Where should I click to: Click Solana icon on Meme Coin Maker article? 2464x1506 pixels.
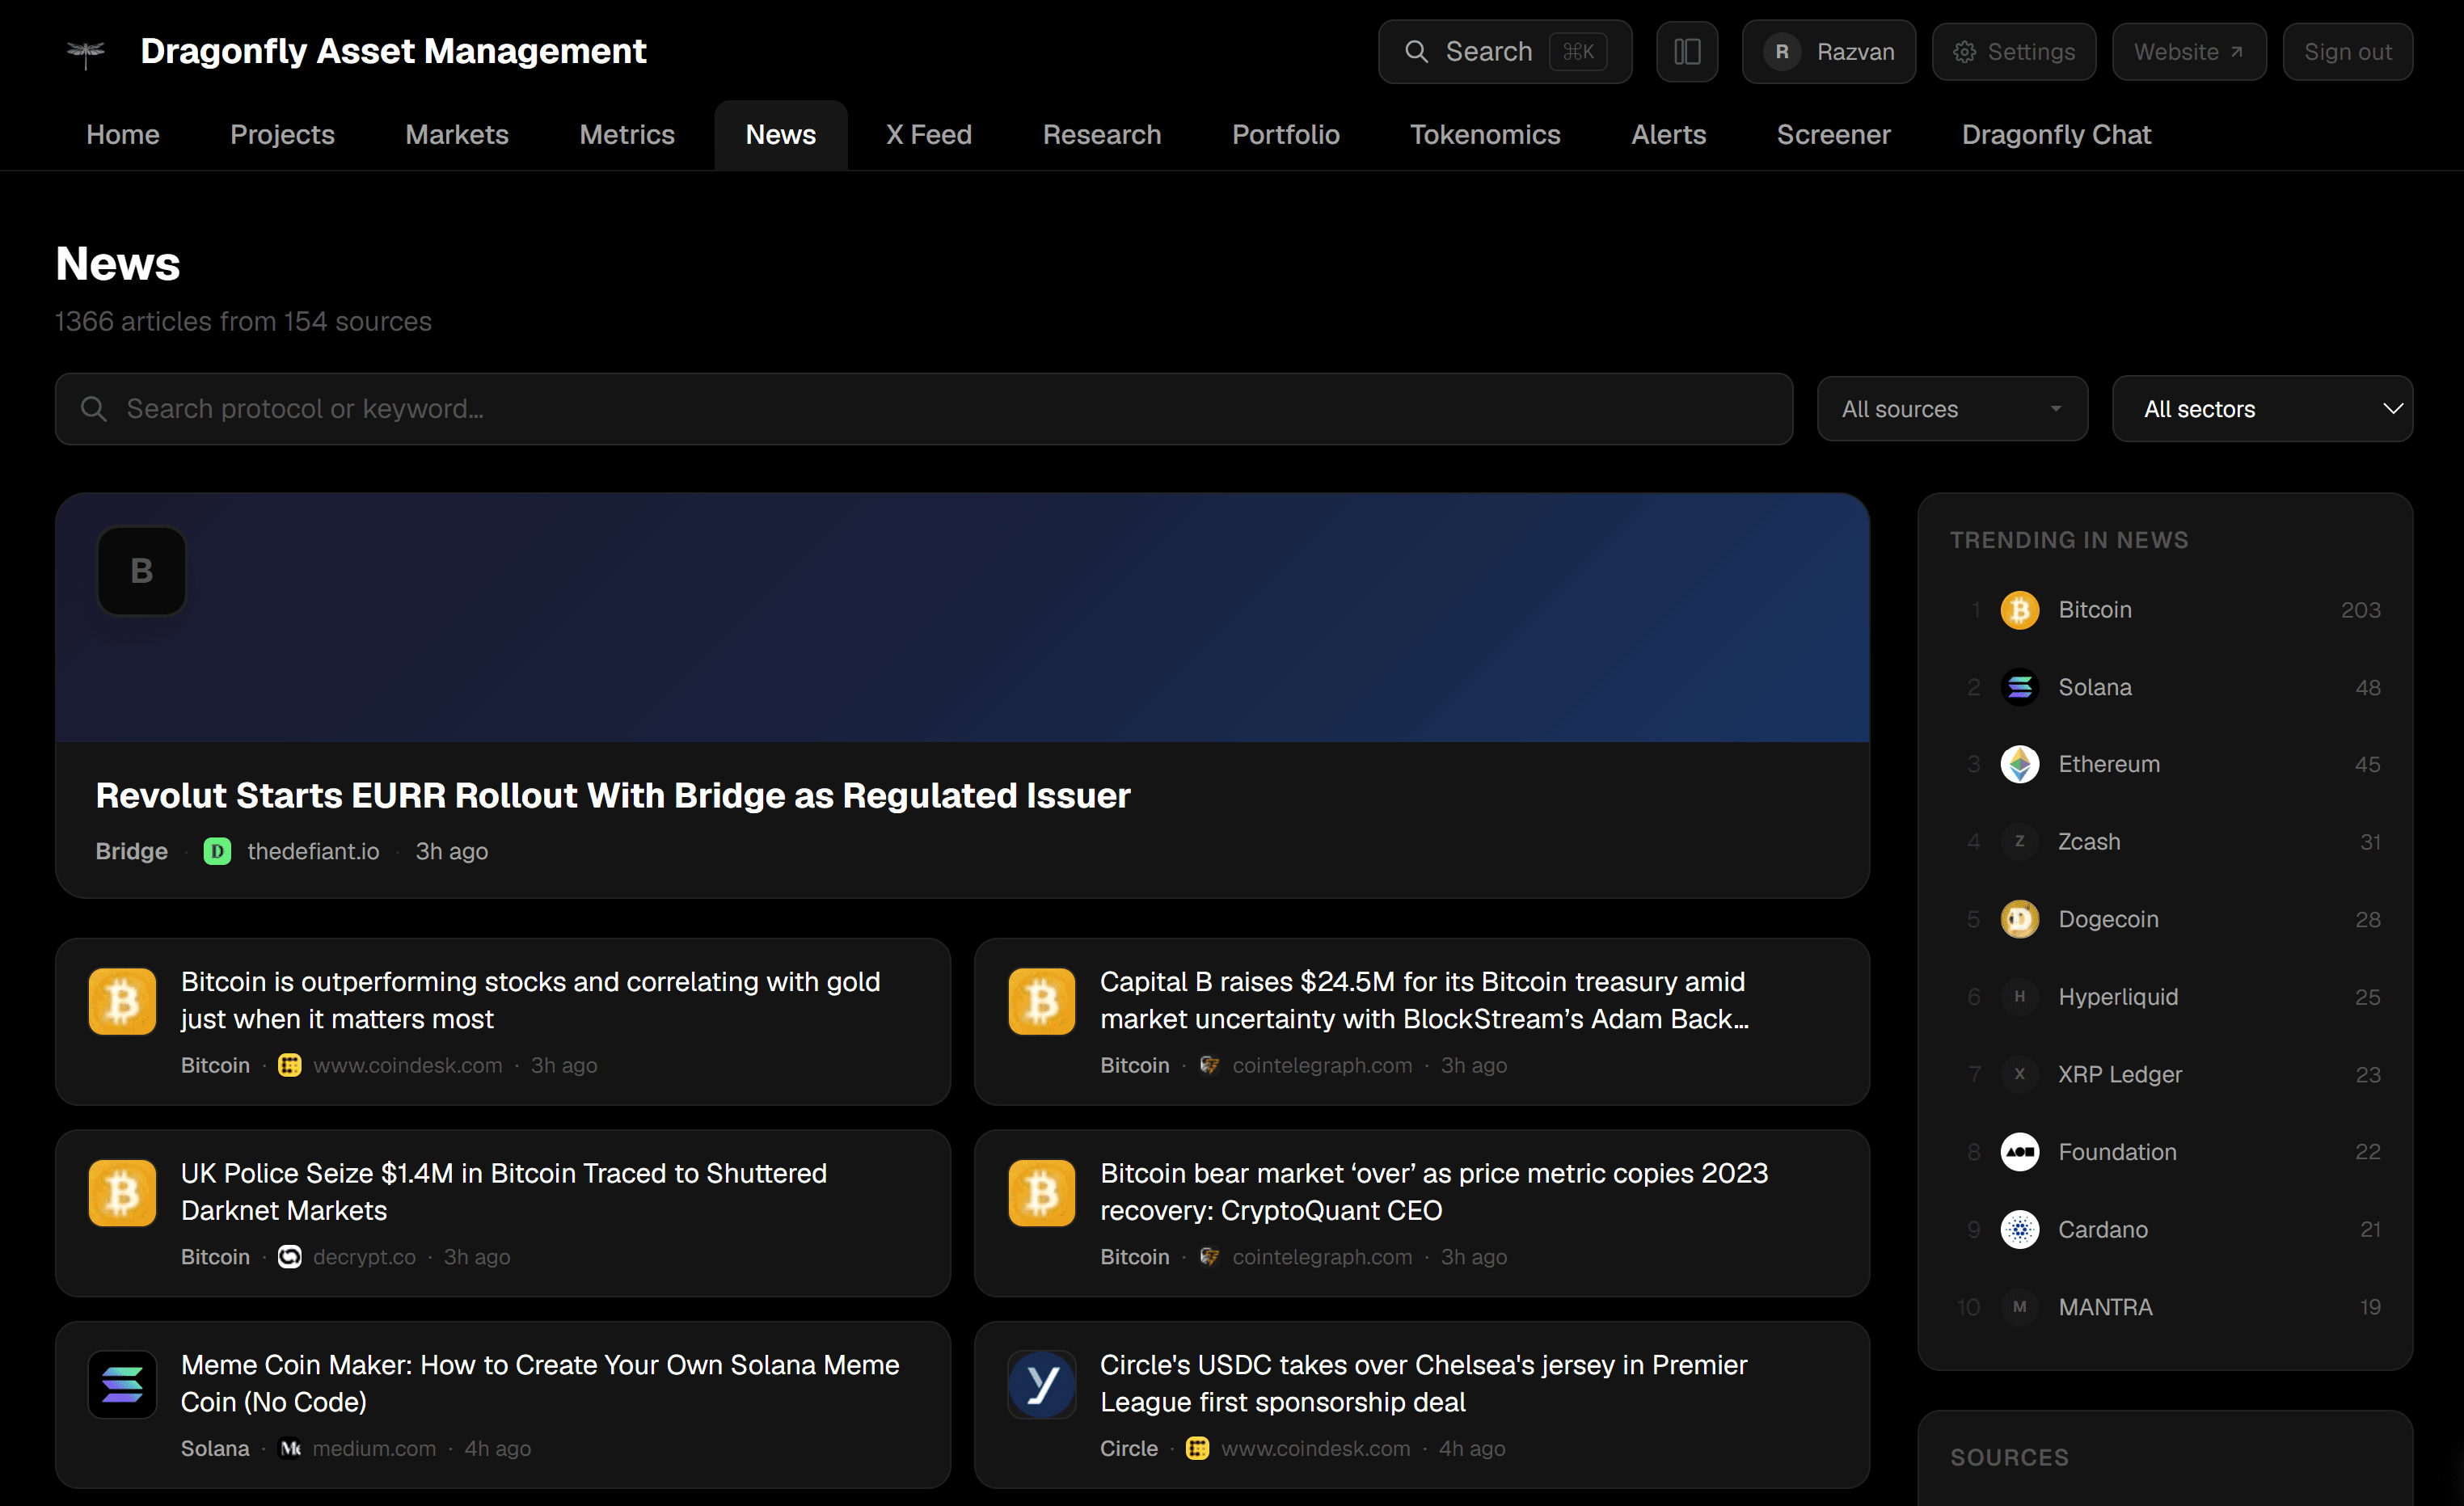point(122,1384)
